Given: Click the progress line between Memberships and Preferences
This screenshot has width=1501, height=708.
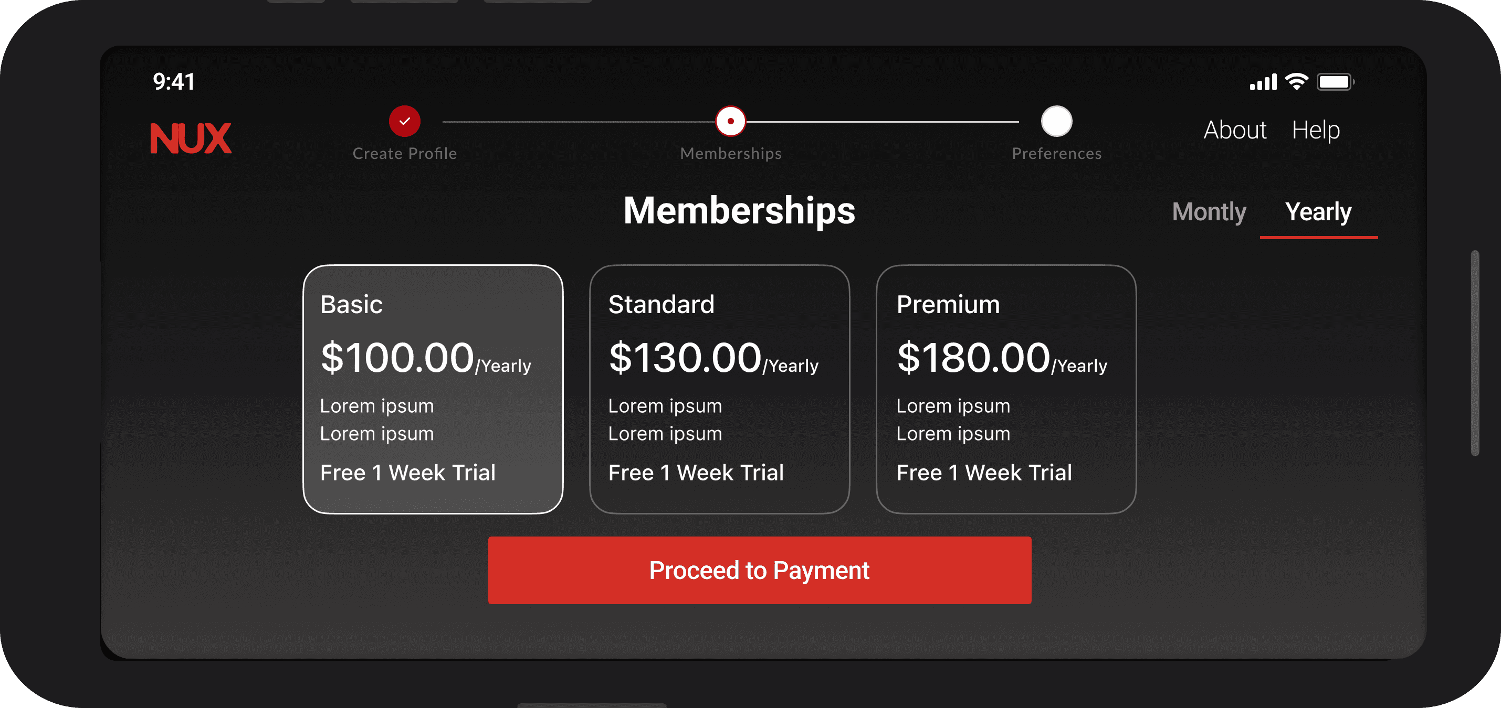Looking at the screenshot, I should (x=883, y=122).
